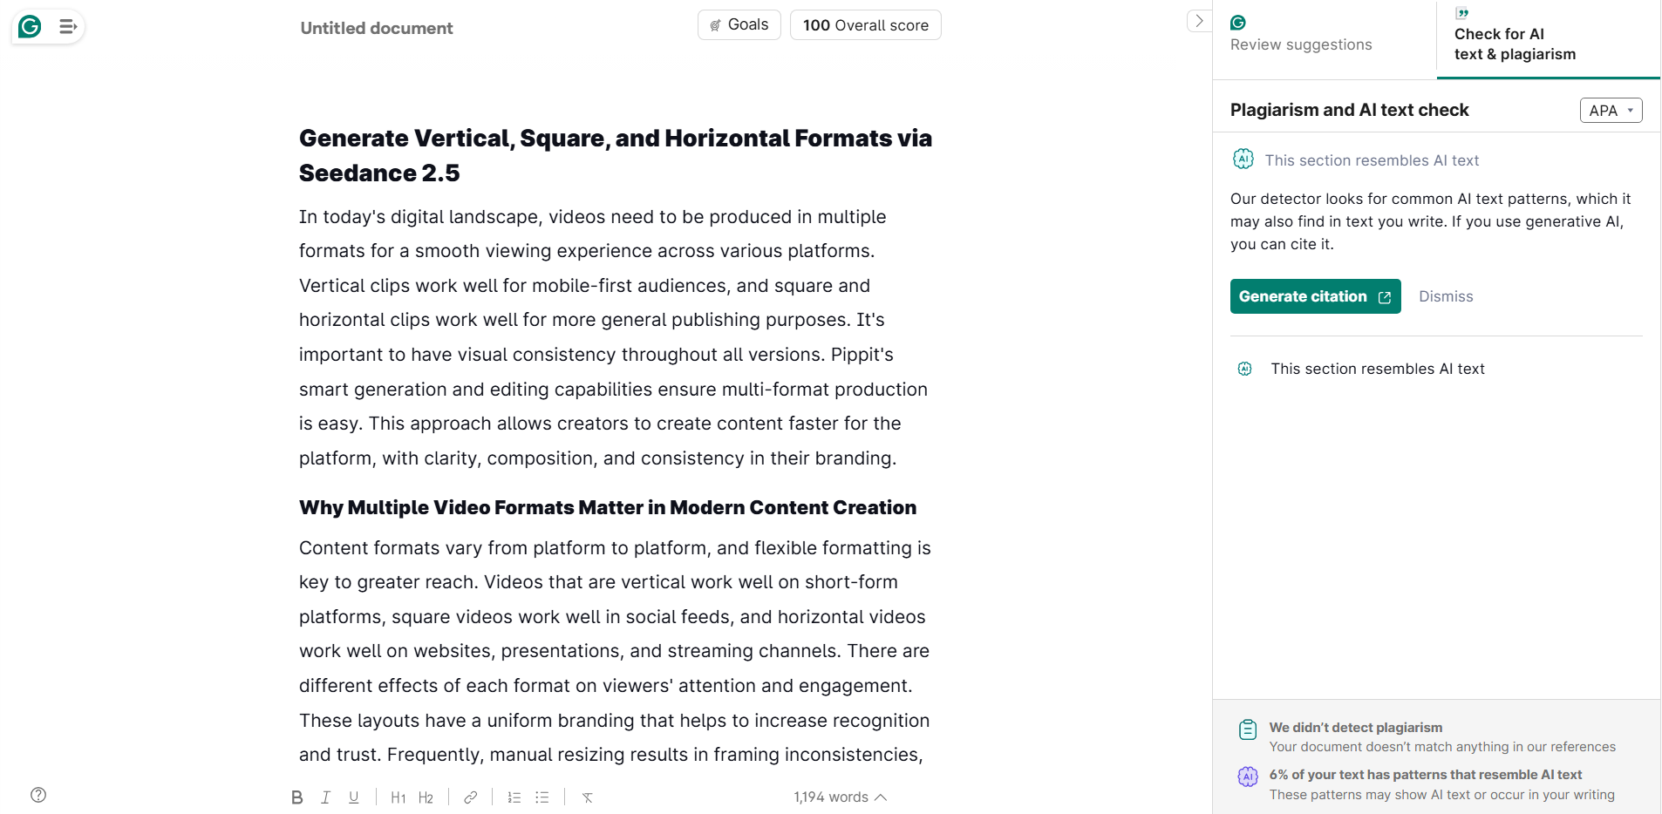Image resolution: width=1662 pixels, height=814 pixels.
Task: Dismiss the AI text suggestion
Action: click(1446, 296)
